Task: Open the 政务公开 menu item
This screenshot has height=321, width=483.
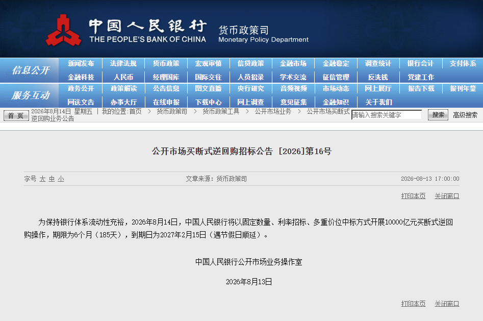Action: click(x=81, y=88)
